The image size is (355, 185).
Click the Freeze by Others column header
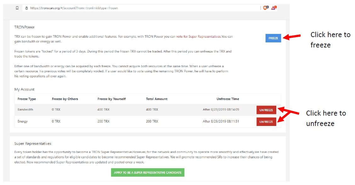click(x=65, y=99)
